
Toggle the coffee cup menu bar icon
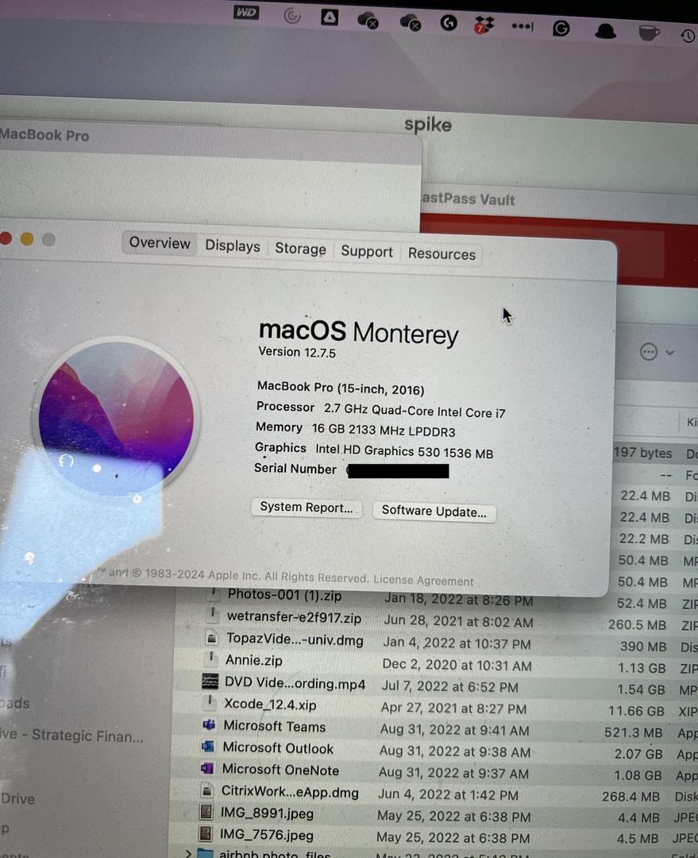click(x=648, y=33)
